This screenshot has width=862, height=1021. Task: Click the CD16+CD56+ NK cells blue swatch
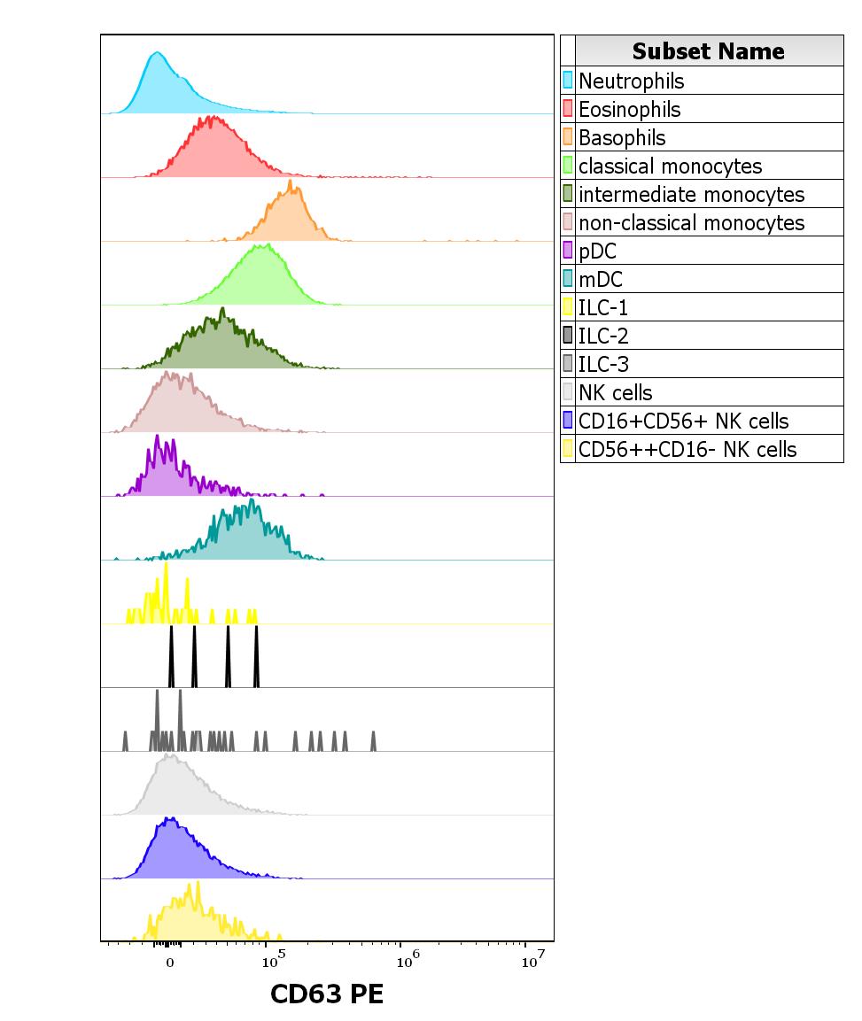point(568,420)
